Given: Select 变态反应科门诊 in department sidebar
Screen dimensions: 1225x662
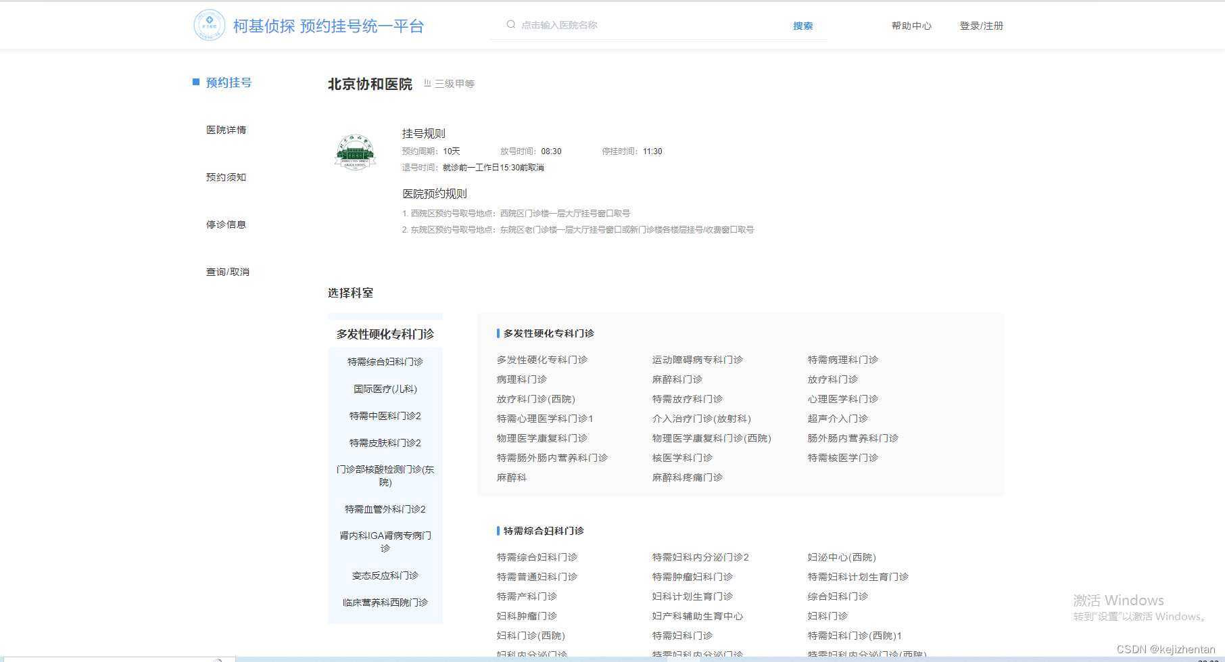Looking at the screenshot, I should 385,575.
